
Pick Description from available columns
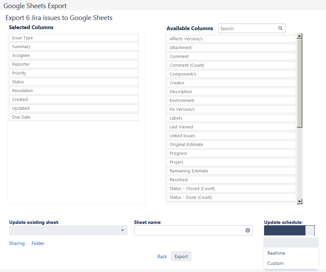pos(231,92)
